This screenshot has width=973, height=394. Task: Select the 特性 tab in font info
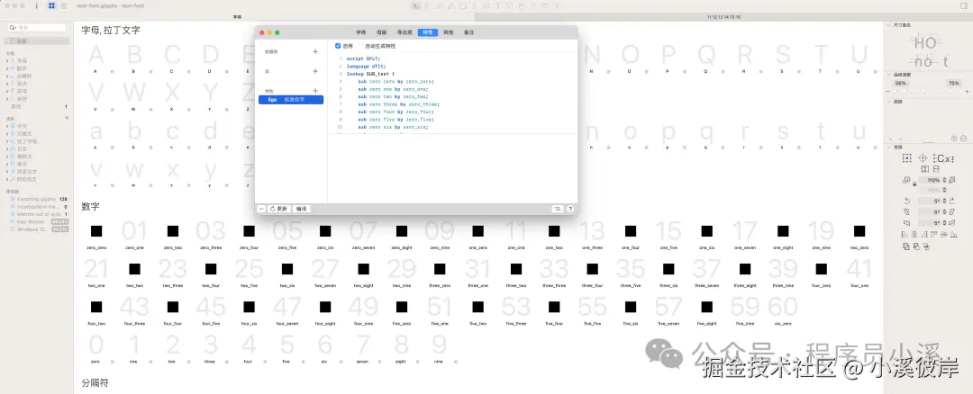(428, 32)
